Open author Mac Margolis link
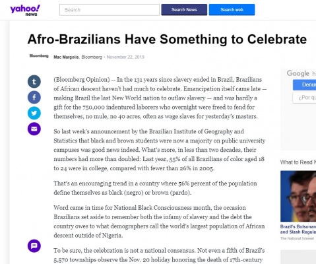This screenshot has height=264, width=316. (x=66, y=57)
